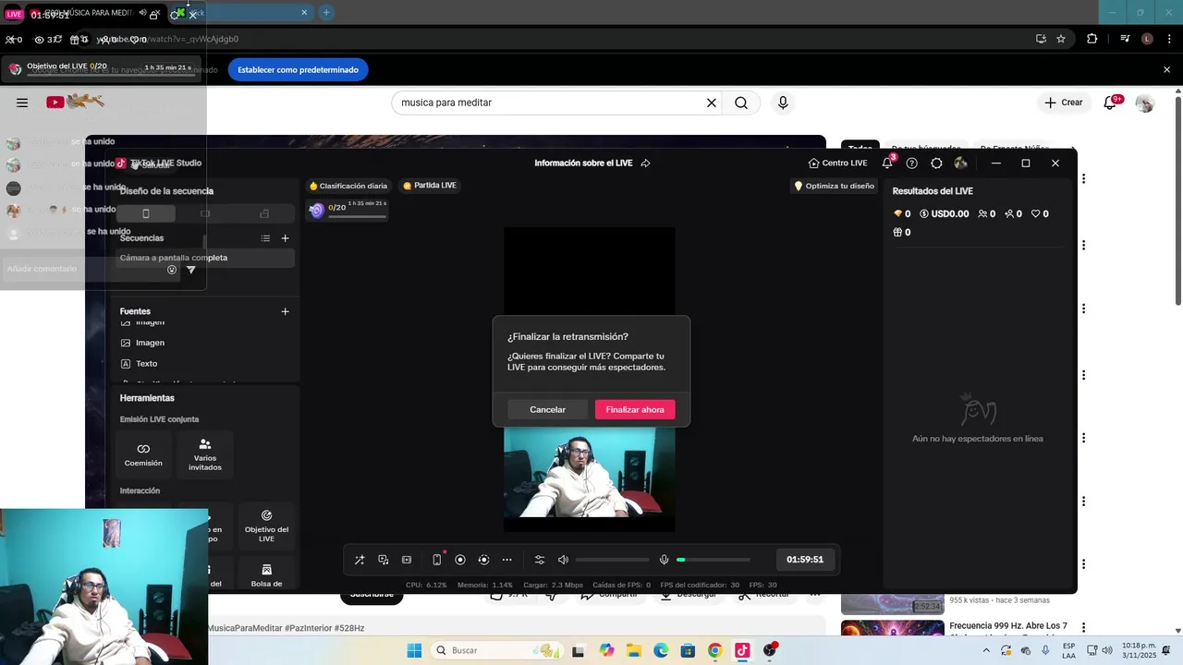Open the 2:52:34 recommended video thumbnail

[893, 604]
